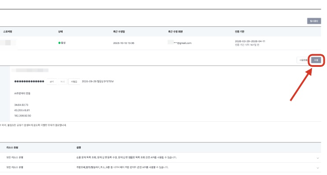This screenshot has height=175, width=327.
Task: Click the period 2026-03-29~2026-04-11
Action: click(250, 41)
